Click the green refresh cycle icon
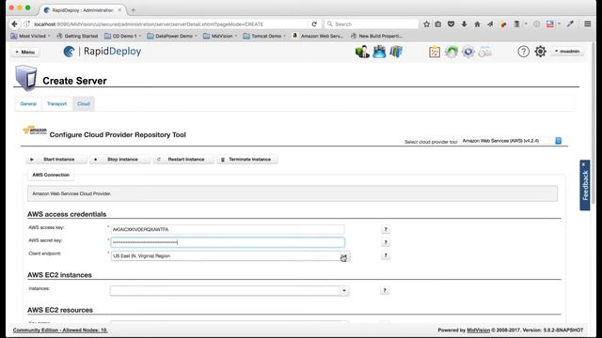This screenshot has width=602, height=338. [x=451, y=52]
